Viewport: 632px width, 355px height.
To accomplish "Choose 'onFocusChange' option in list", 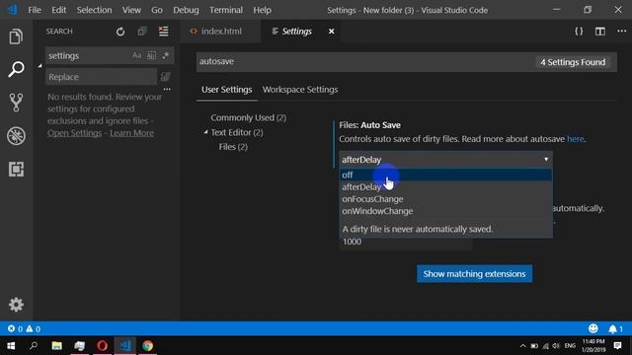I will [x=445, y=199].
